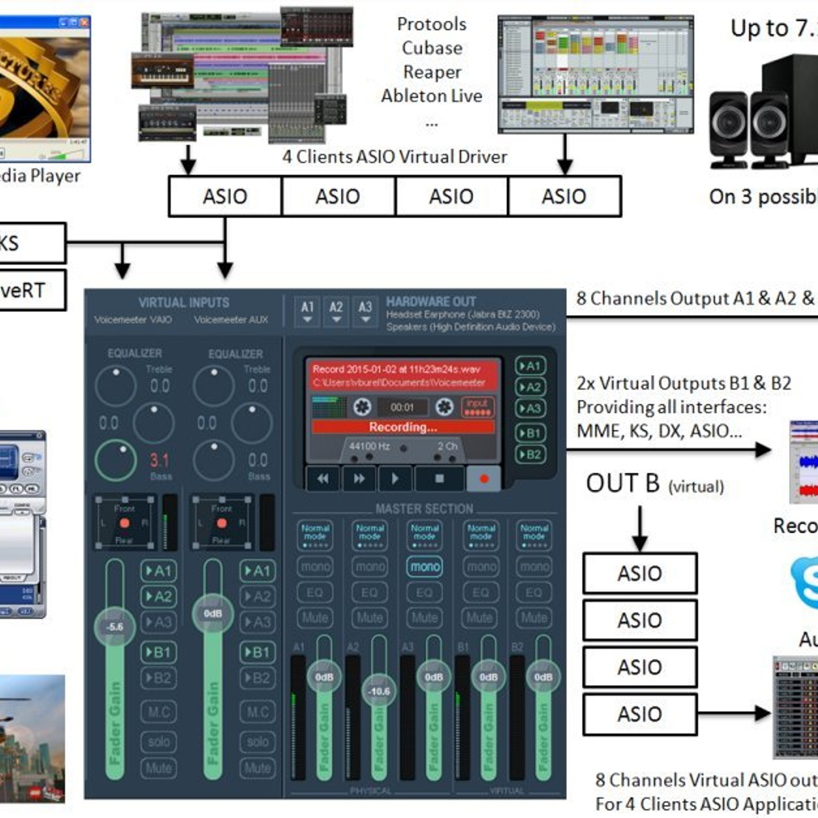Screen dimensions: 818x818
Task: Click the AUX fader knob at 0dB
Action: 213,613
